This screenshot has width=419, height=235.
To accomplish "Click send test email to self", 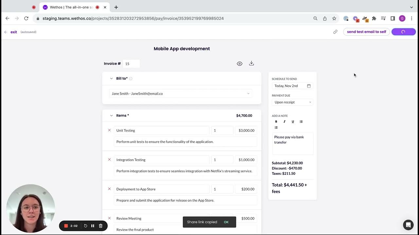I will 366,32.
